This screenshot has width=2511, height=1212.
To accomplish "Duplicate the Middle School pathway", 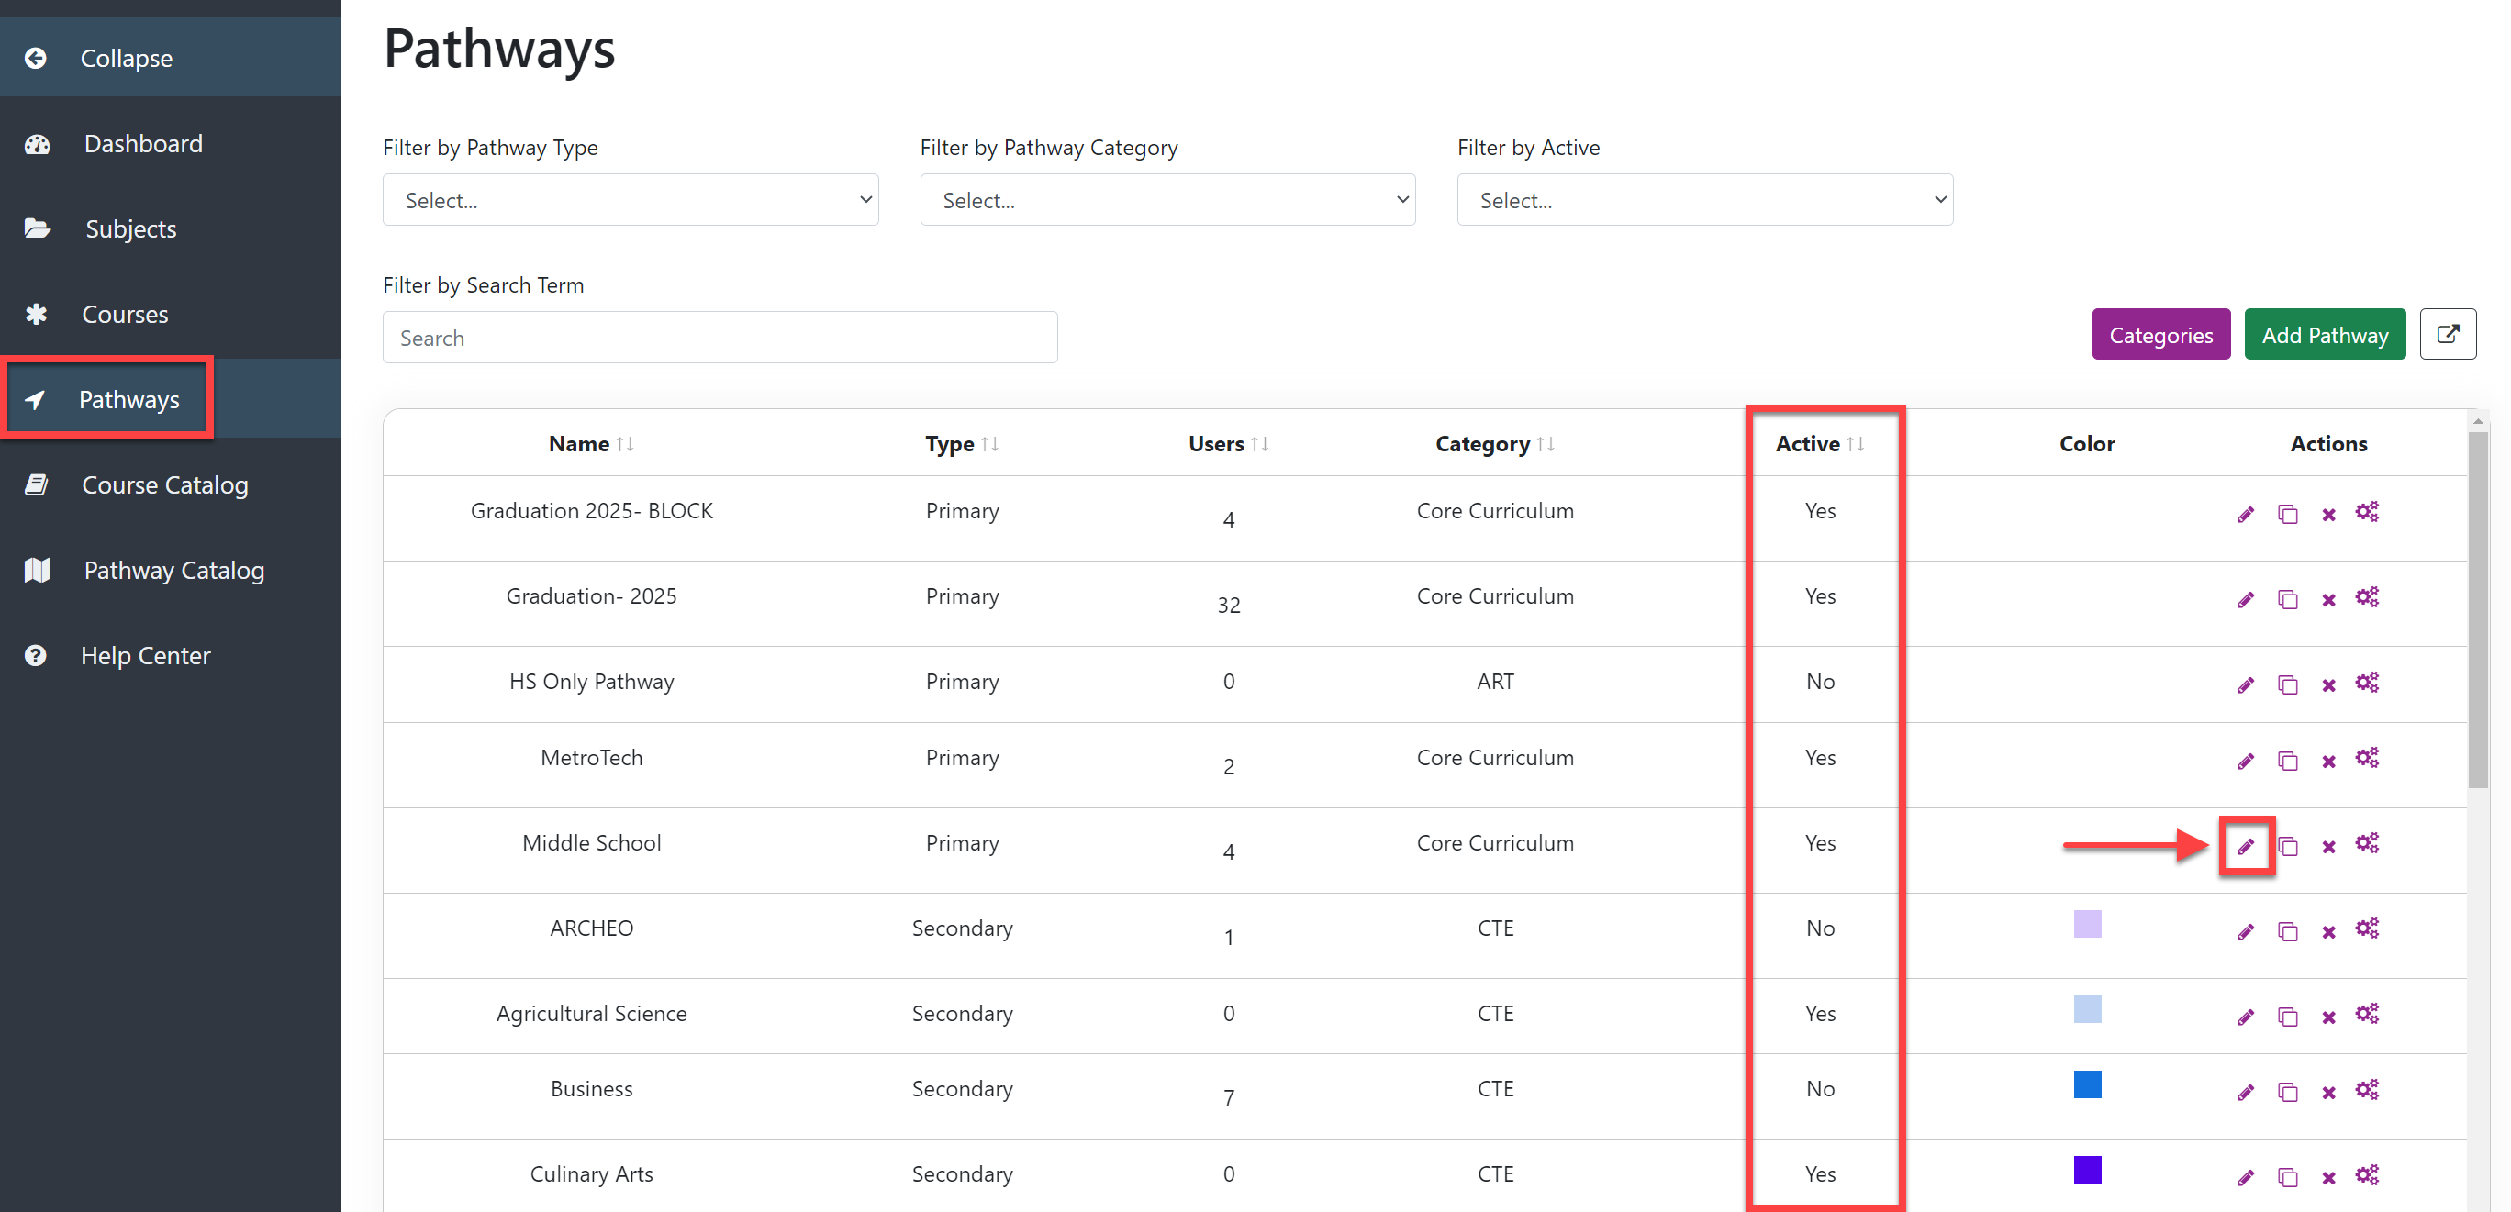I will (x=2288, y=846).
